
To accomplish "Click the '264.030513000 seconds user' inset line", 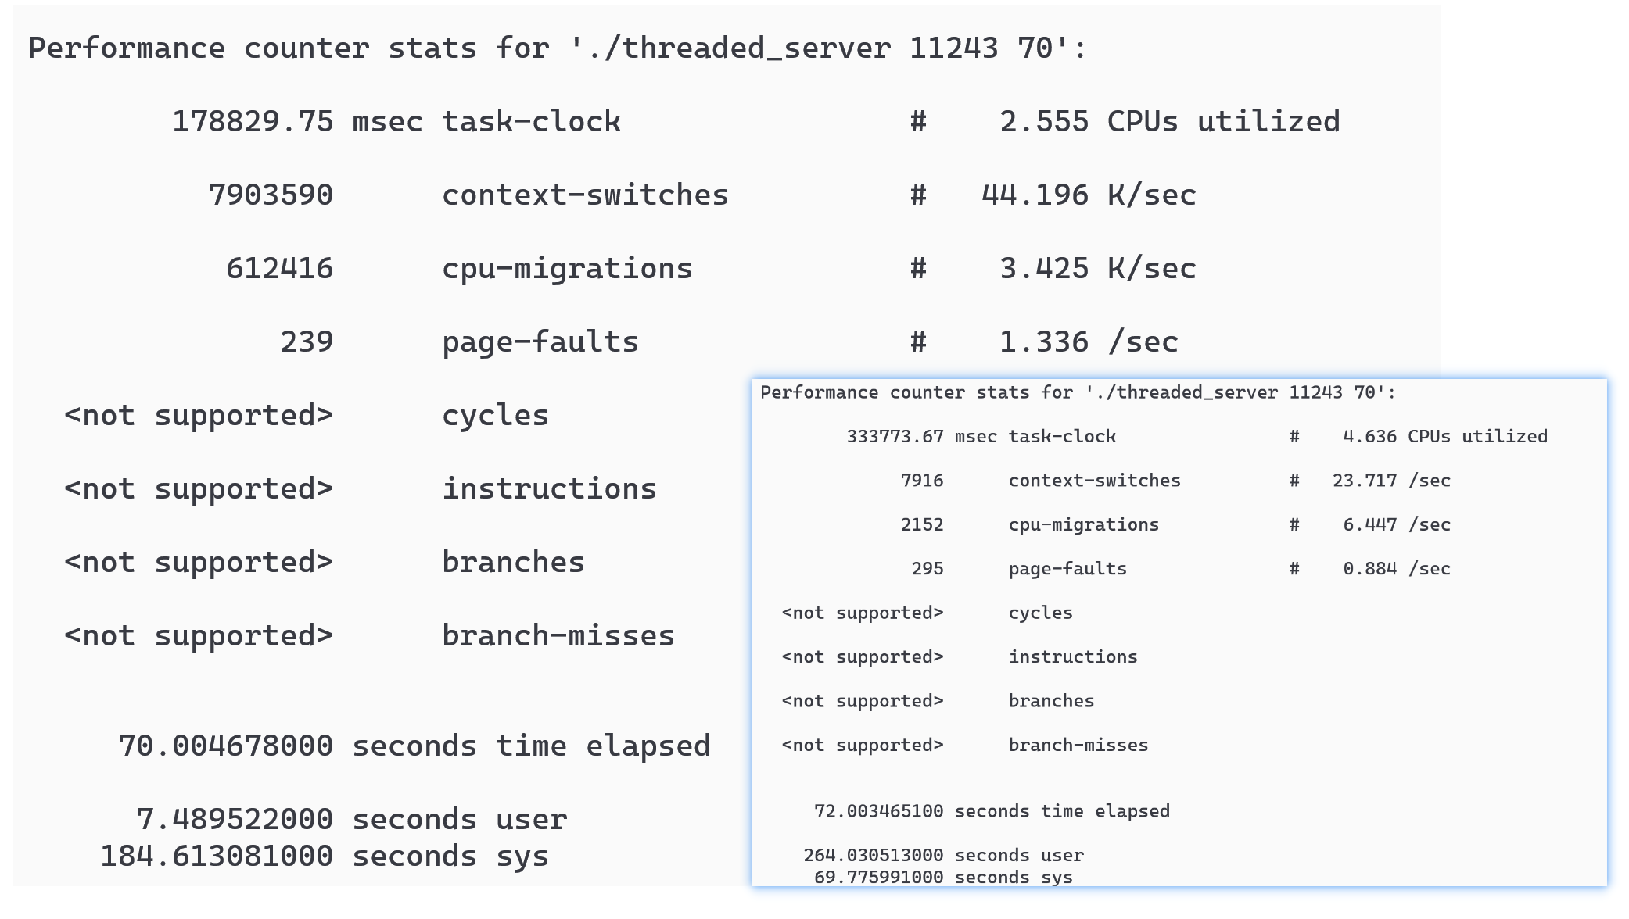I will [943, 856].
